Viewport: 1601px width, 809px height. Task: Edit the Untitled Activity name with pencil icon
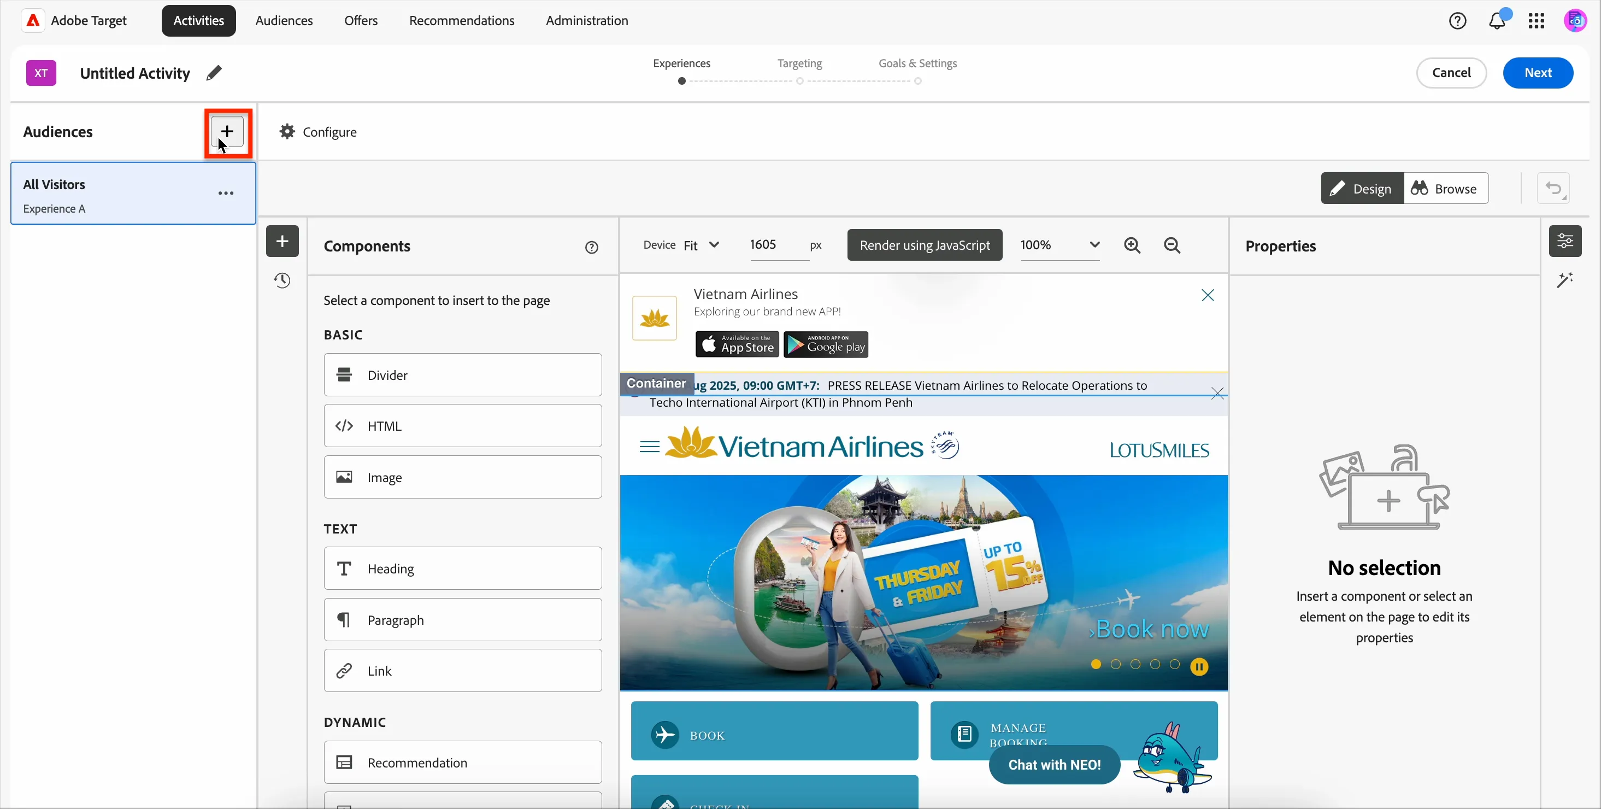214,73
